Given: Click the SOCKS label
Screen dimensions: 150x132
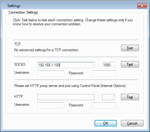Looking at the screenshot, I should [20, 64].
